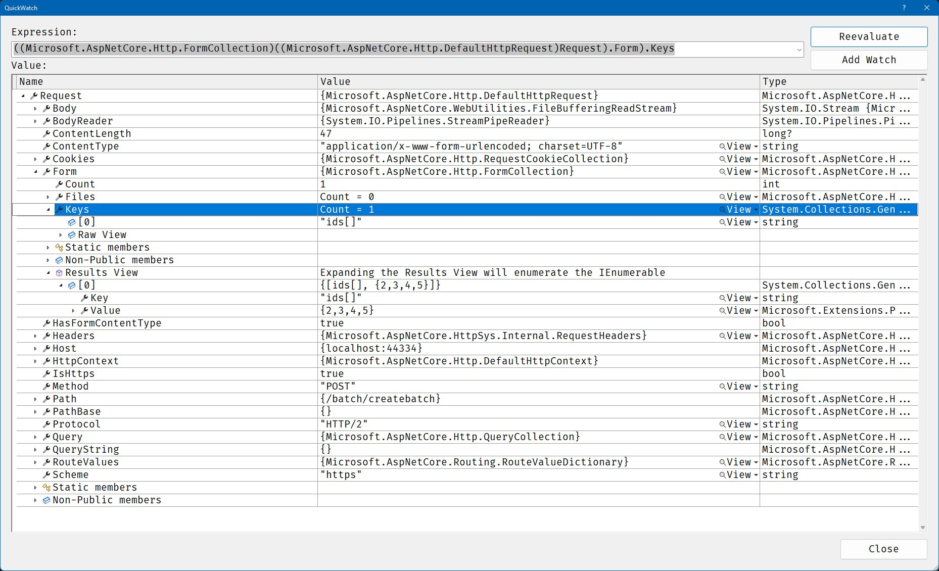Click the Non-Public members icon under Form
The height and width of the screenshot is (571, 939).
[x=59, y=260]
